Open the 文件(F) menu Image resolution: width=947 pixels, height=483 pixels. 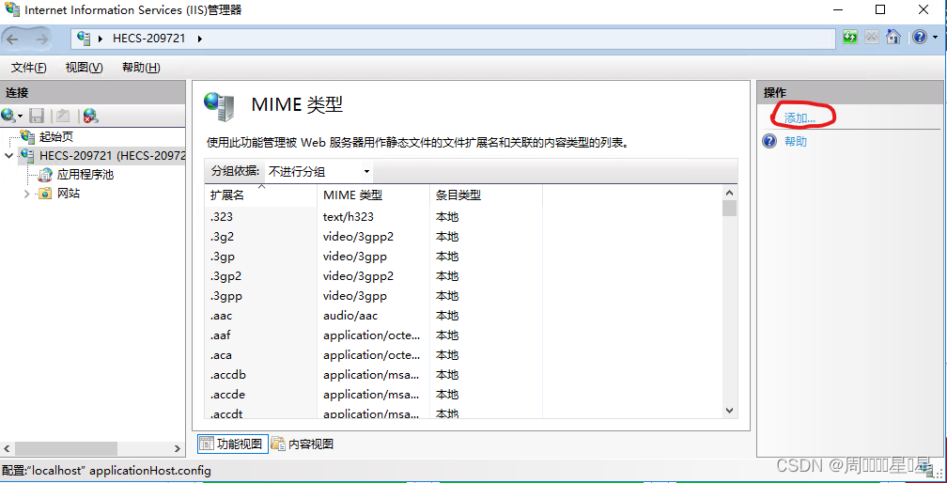(x=28, y=68)
